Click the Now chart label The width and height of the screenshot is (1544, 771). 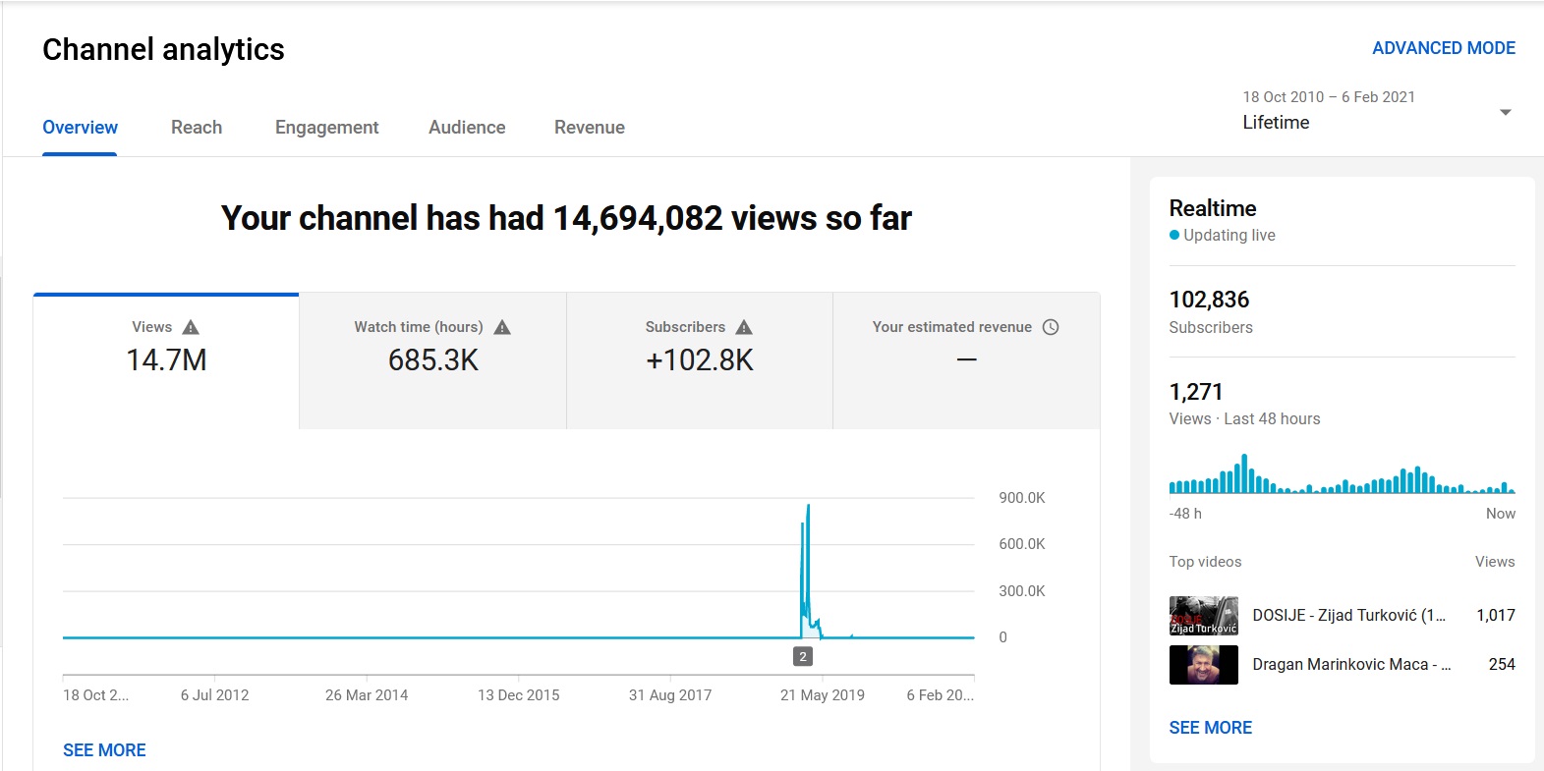1501,514
